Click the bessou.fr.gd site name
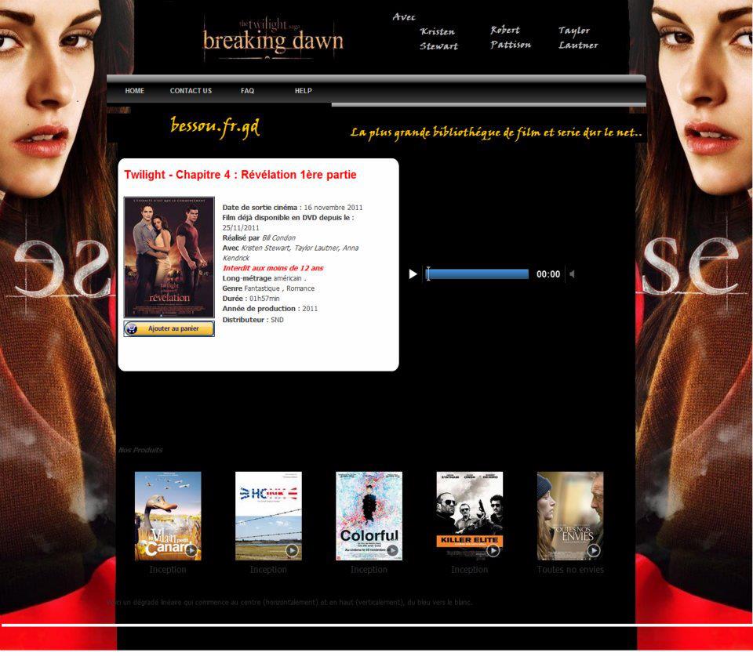This screenshot has width=753, height=656. (215, 127)
